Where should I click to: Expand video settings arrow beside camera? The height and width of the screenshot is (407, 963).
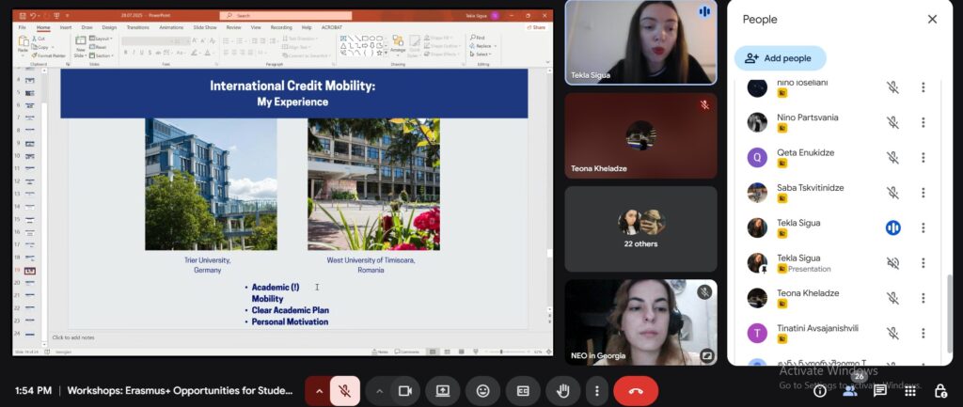click(x=380, y=391)
